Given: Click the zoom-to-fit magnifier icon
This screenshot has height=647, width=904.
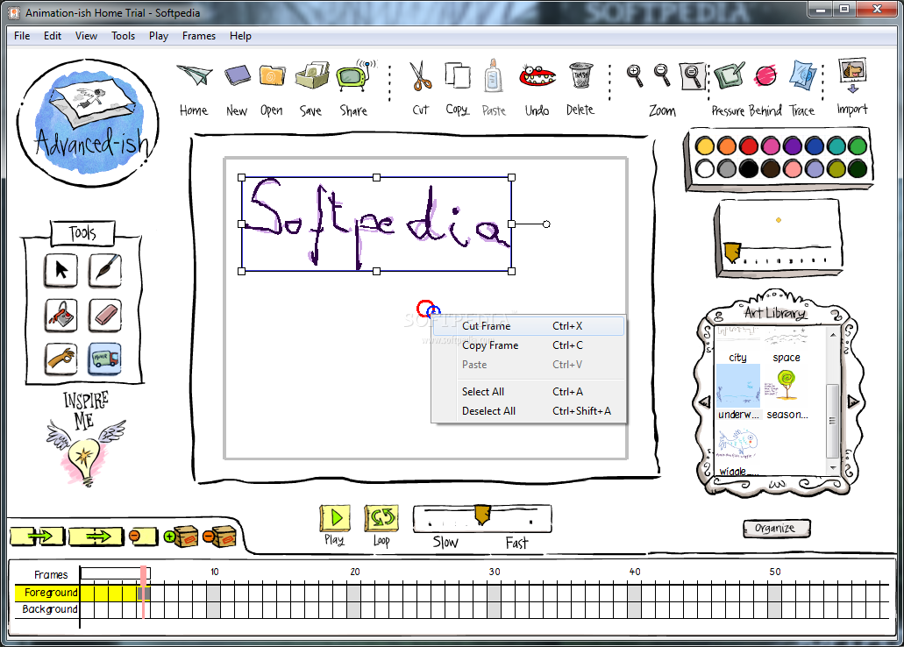Looking at the screenshot, I should pos(692,75).
